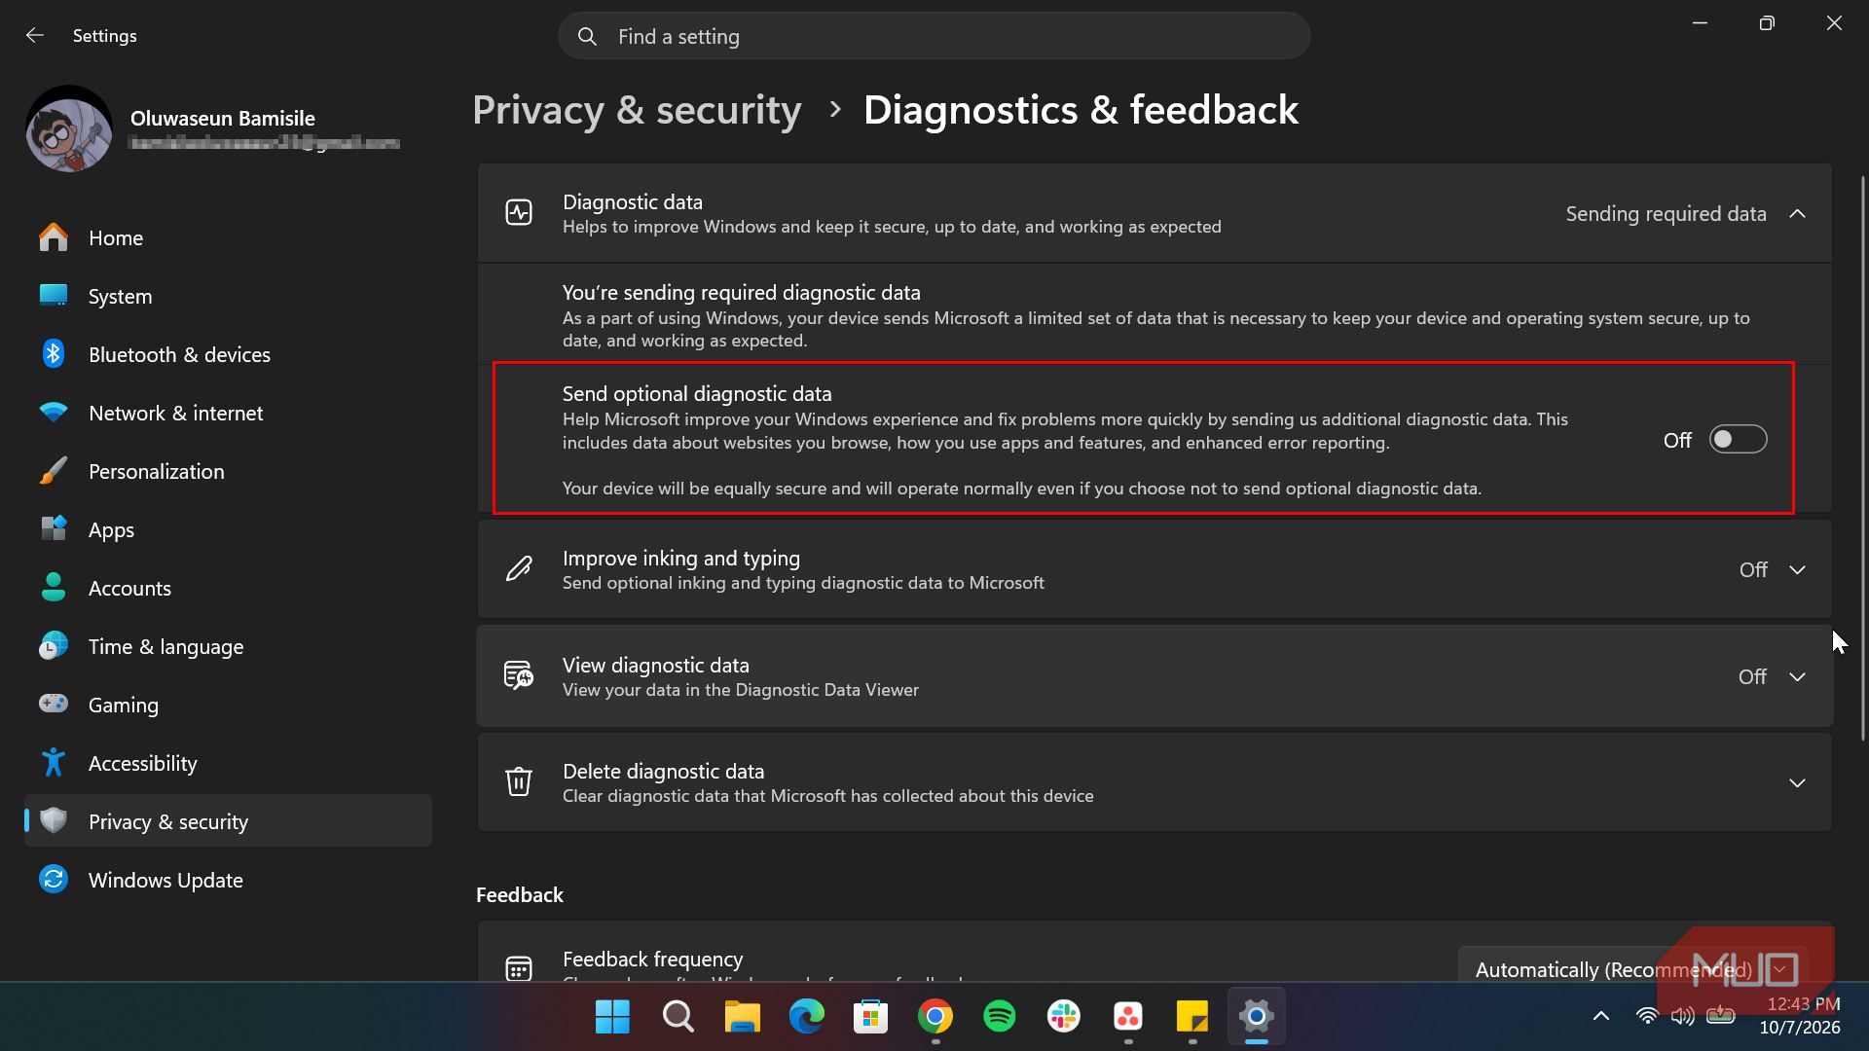Open Bluetooth & devices settings
This screenshot has height=1051, width=1869.
click(228, 354)
